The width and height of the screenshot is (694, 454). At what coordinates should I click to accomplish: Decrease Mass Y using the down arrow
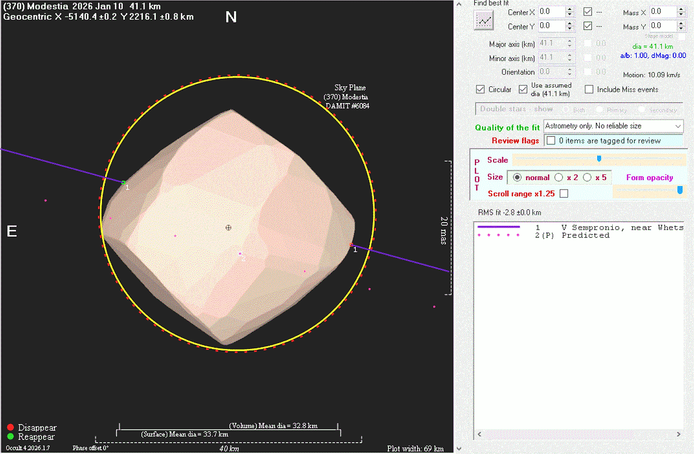[x=681, y=28]
